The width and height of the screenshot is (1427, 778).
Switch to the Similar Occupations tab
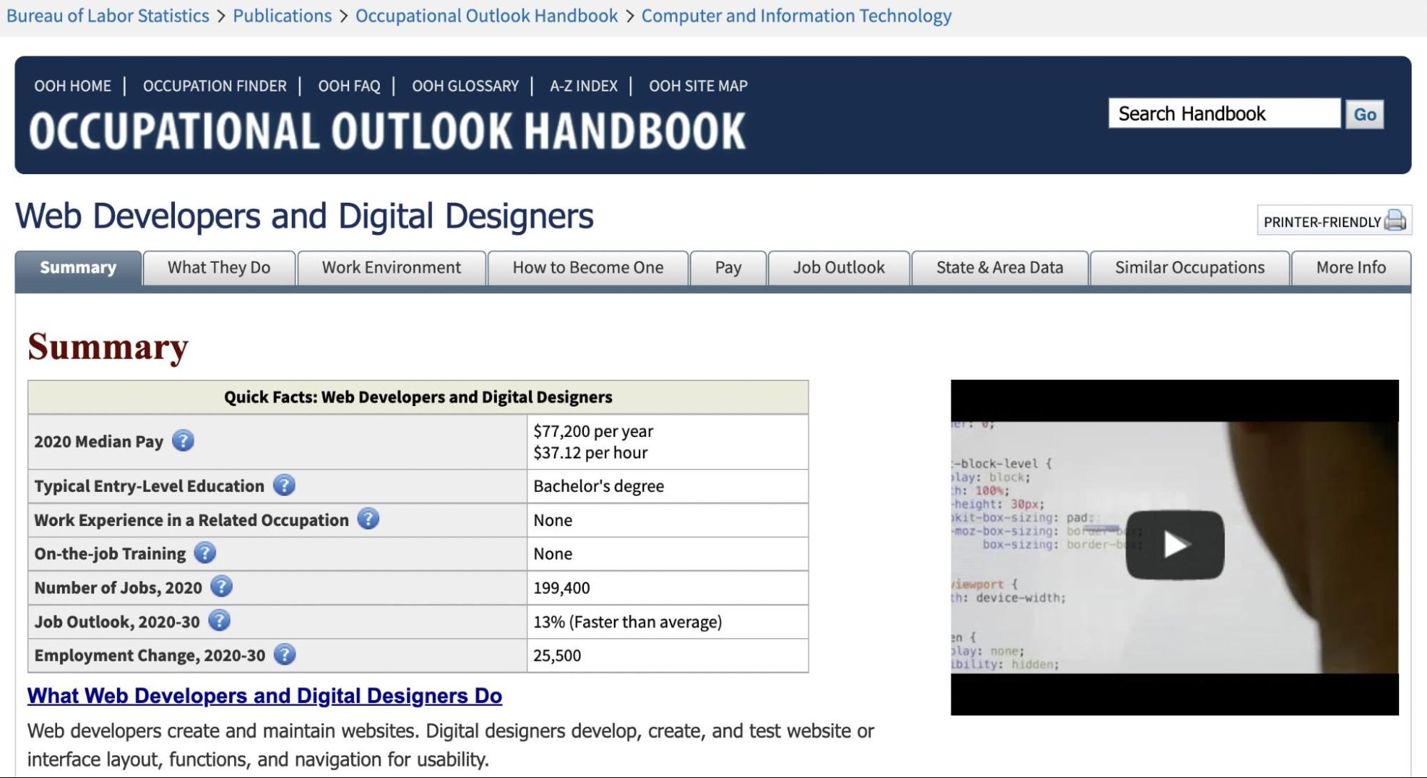point(1189,268)
